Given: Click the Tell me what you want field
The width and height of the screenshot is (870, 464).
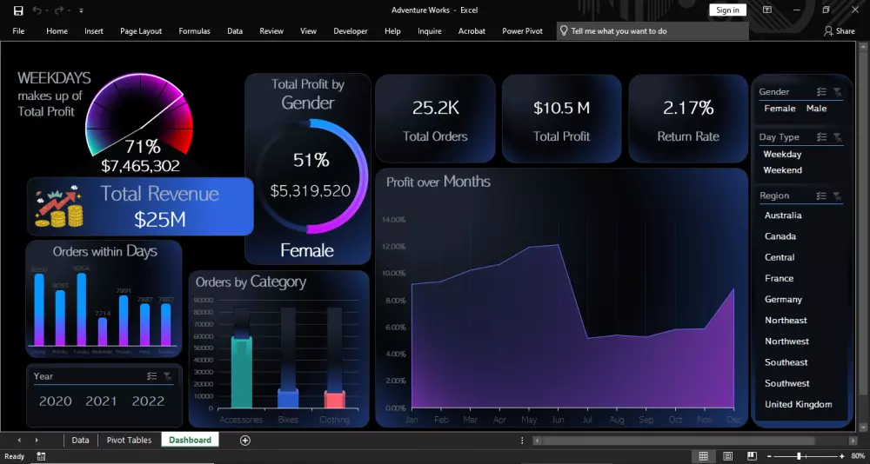Looking at the screenshot, I should pos(652,31).
